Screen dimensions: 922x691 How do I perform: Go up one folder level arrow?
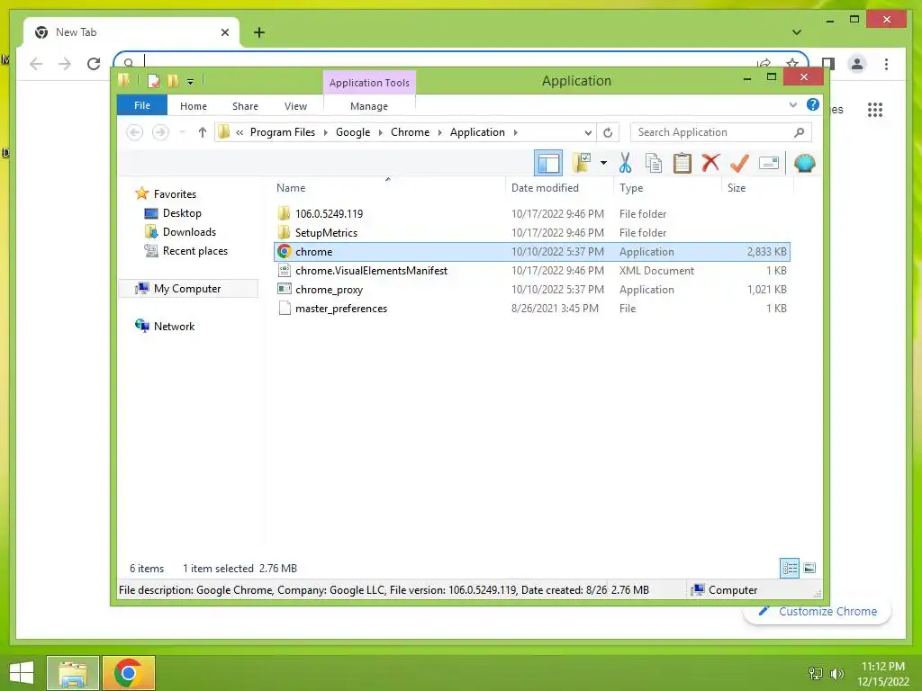pos(203,132)
